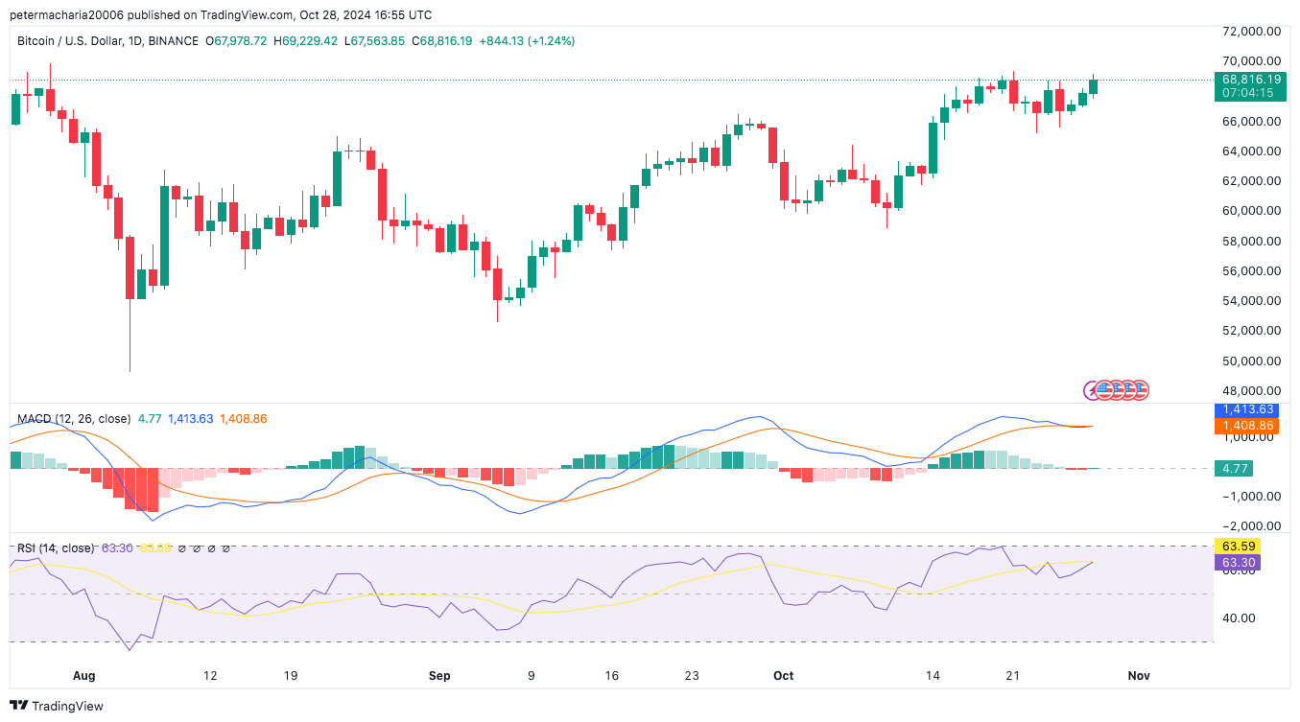The width and height of the screenshot is (1300, 722).
Task: Click the purple 63.30 label on RSI axis
Action: click(1237, 563)
